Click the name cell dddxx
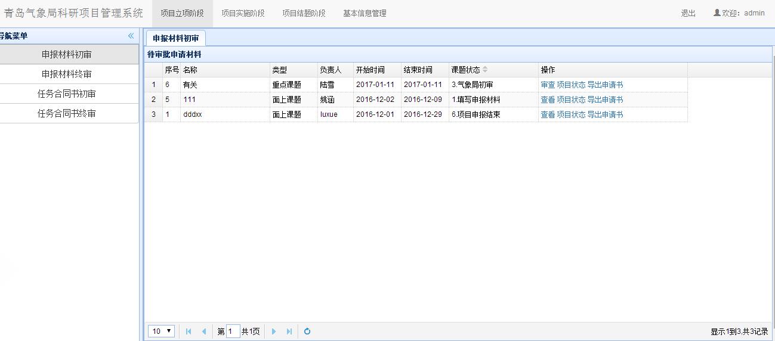This screenshot has height=341, width=775. 225,114
